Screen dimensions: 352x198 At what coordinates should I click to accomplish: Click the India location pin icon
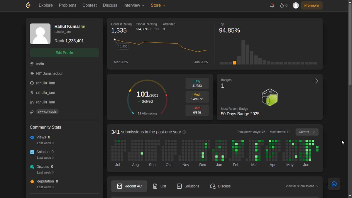coord(32,64)
